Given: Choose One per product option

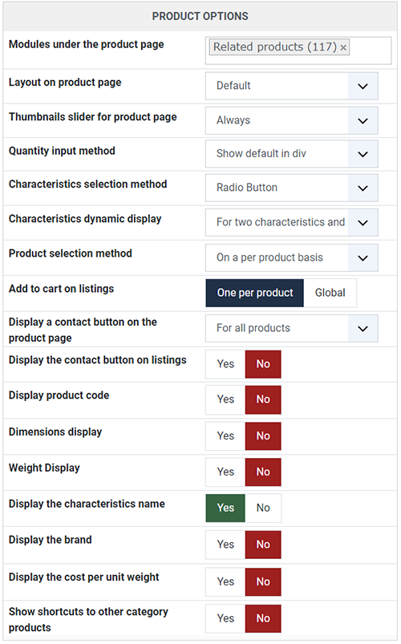Looking at the screenshot, I should 255,293.
